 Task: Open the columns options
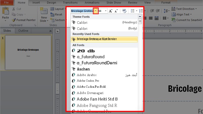pos(166,18)
